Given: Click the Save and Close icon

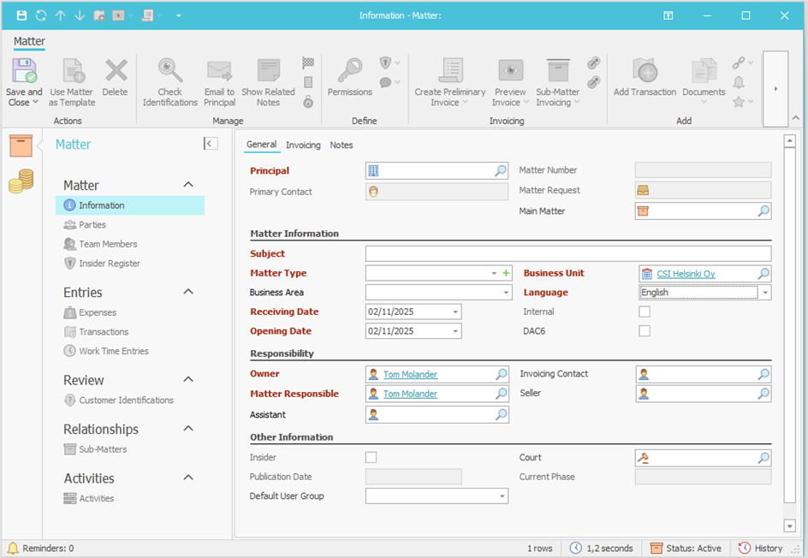Looking at the screenshot, I should point(24,72).
